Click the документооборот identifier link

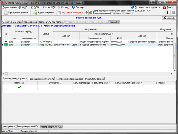click(38, 26)
